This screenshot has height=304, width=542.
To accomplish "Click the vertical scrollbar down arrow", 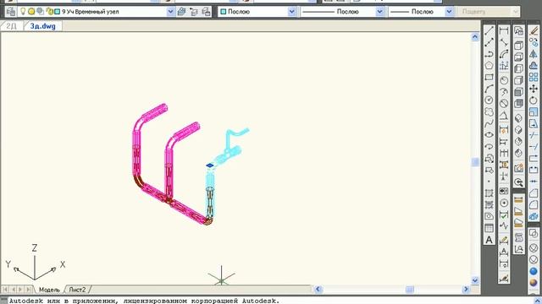I will tap(475, 280).
